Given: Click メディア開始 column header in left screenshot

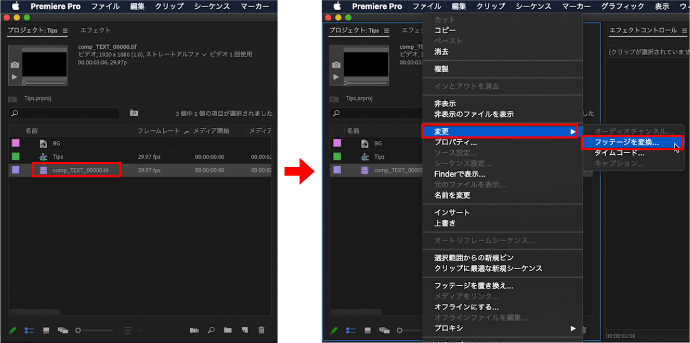Looking at the screenshot, I should pos(211,131).
